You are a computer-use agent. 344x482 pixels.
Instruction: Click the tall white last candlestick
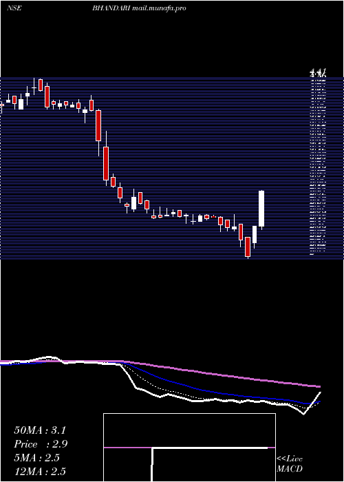[261, 209]
